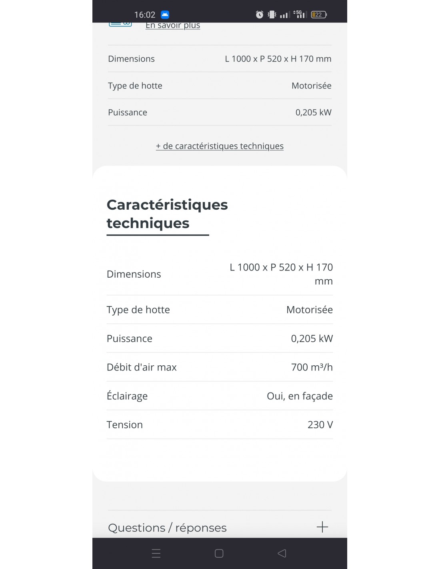Viewport: 440px width, 569px height.
Task: Tap the alarm clock status icon
Action: pyautogui.click(x=260, y=15)
